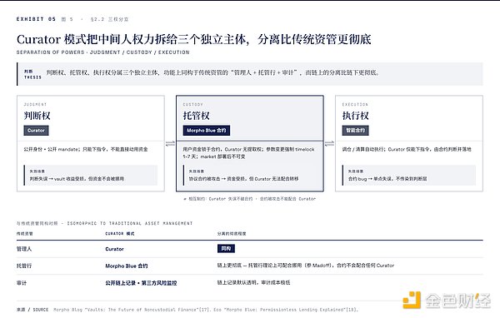
Task: Click the "EXHIBIT 05" label
Action: 36,19
